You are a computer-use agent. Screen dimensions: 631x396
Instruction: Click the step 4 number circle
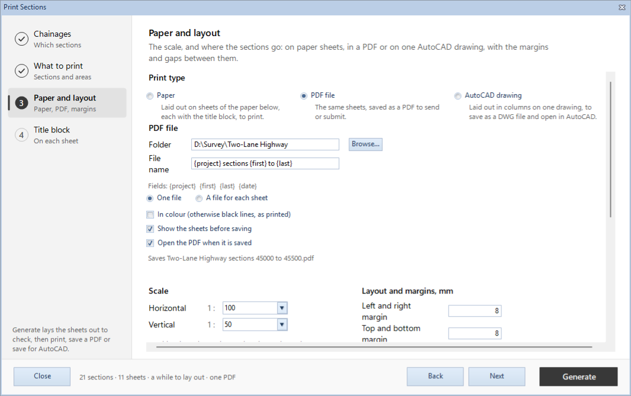(21, 135)
